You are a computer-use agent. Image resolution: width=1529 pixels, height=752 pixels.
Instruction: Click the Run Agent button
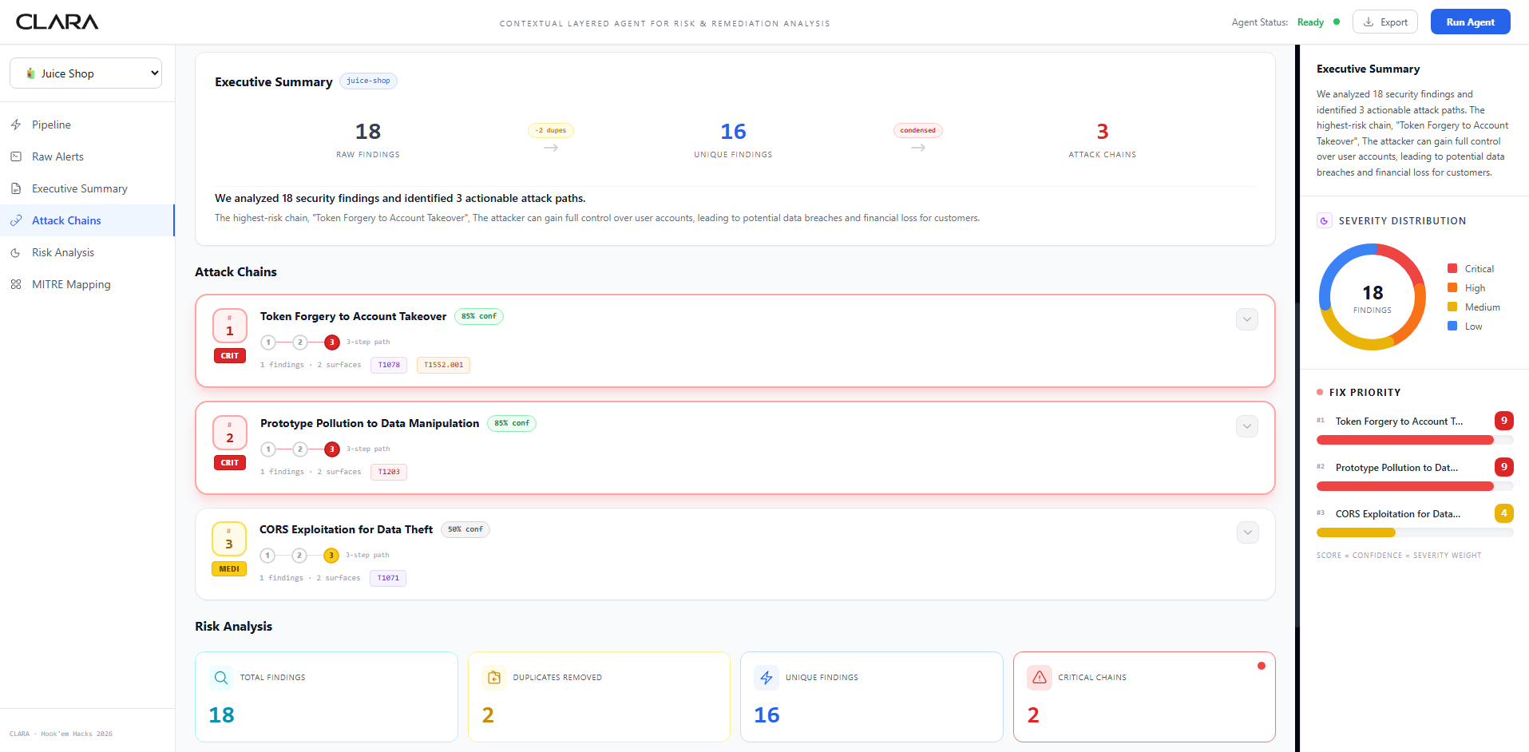click(x=1470, y=22)
